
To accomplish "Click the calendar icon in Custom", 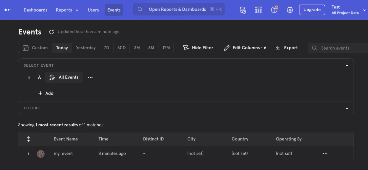I will tap(26, 48).
